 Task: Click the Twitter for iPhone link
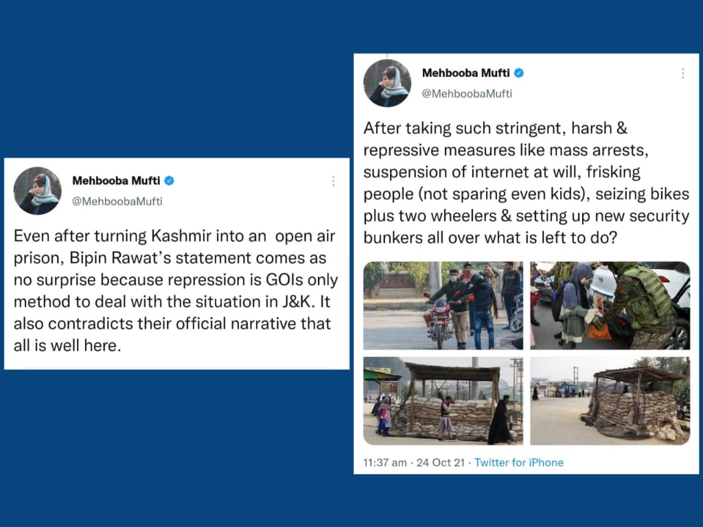coord(519,462)
